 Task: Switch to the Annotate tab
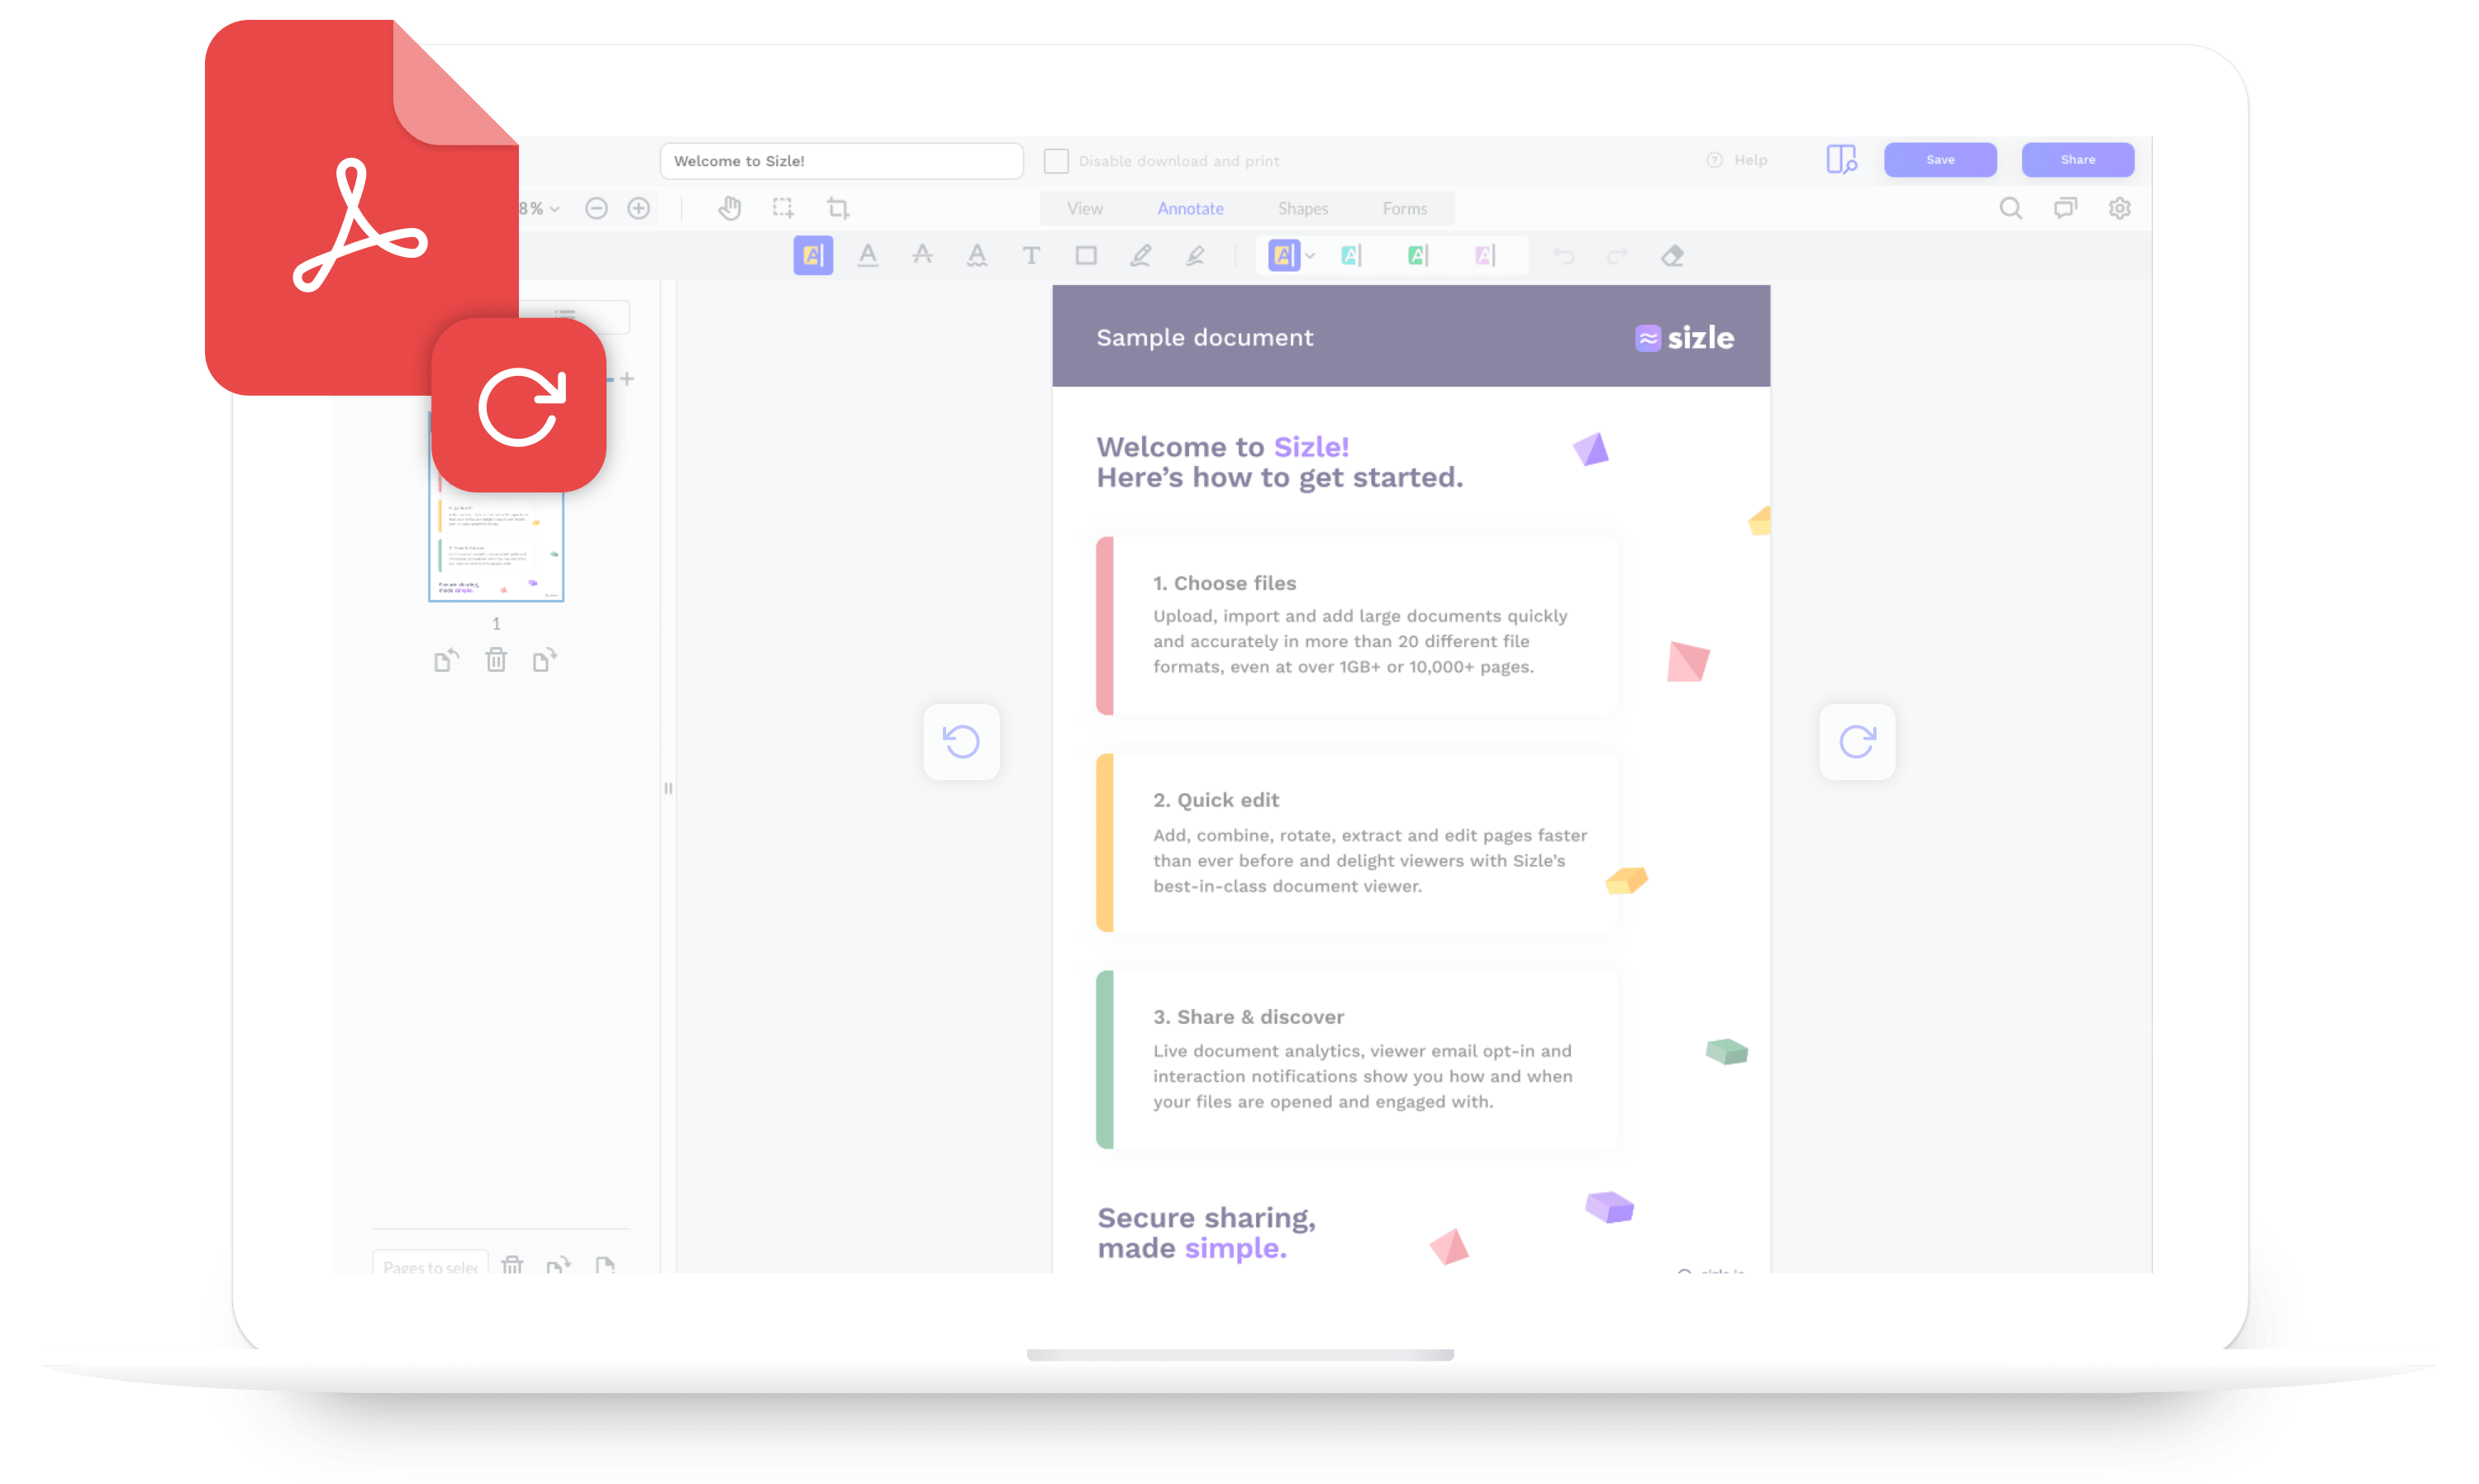(x=1189, y=208)
